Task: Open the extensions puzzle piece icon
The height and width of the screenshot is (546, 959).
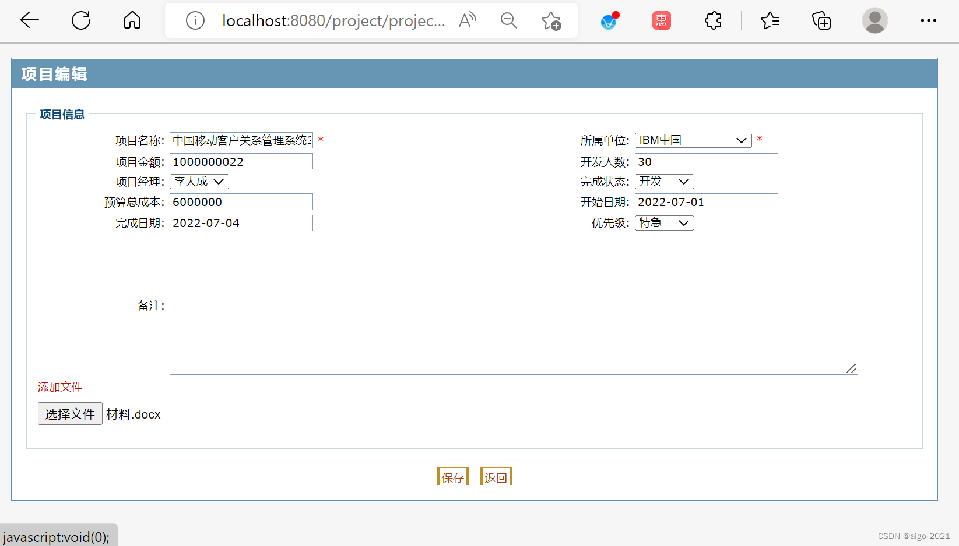Action: 713,21
